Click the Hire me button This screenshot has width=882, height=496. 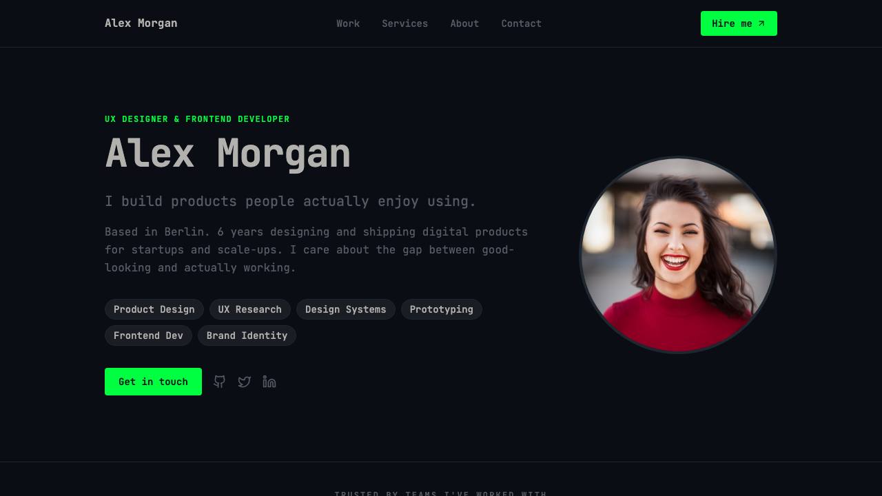[x=739, y=23]
